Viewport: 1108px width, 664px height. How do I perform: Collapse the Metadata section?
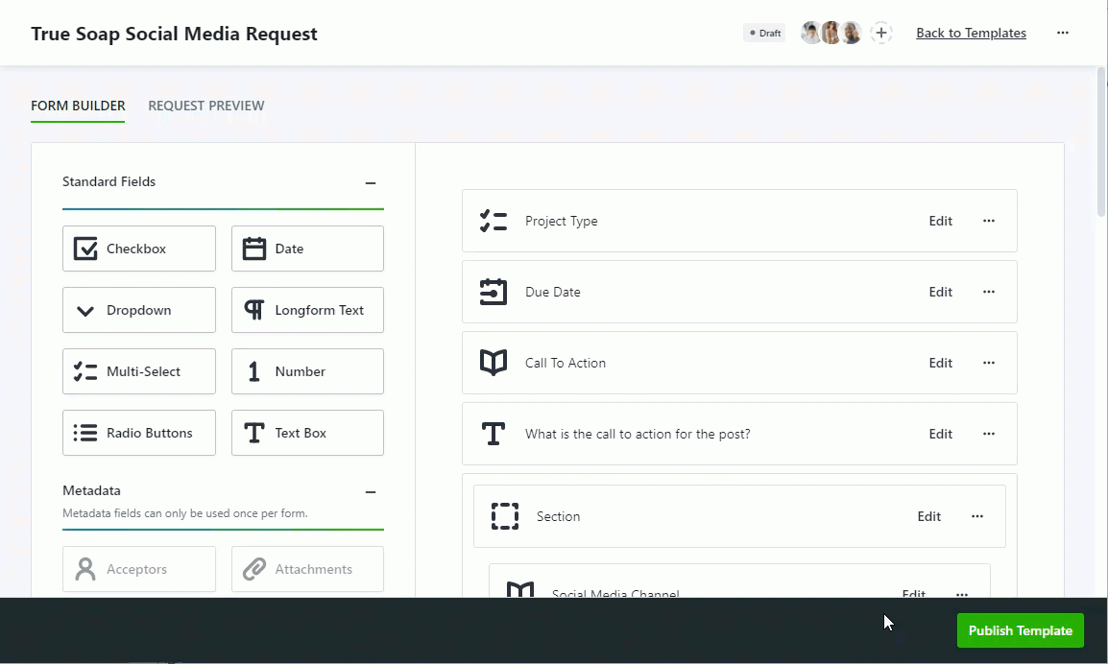tap(371, 491)
